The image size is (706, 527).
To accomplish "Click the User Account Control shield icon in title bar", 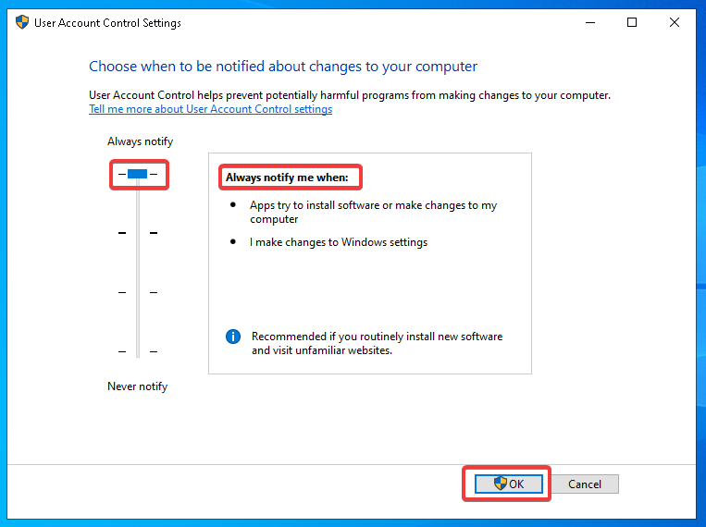I will 22,22.
